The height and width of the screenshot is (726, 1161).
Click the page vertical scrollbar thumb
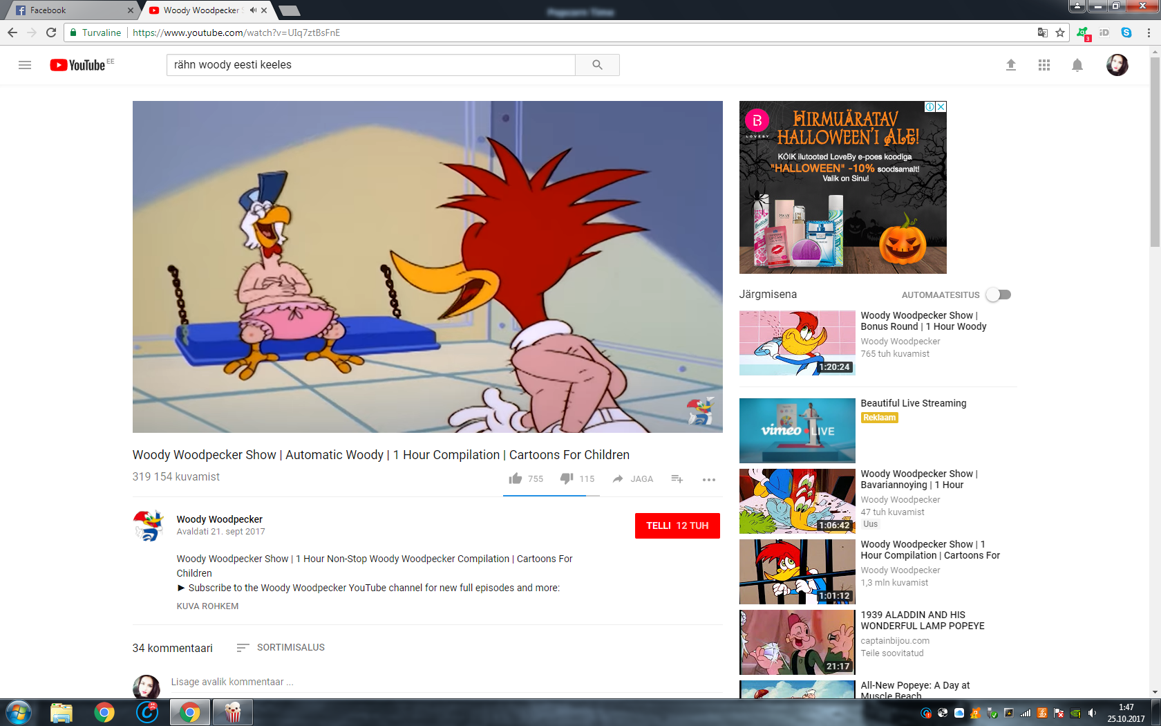point(1155,152)
